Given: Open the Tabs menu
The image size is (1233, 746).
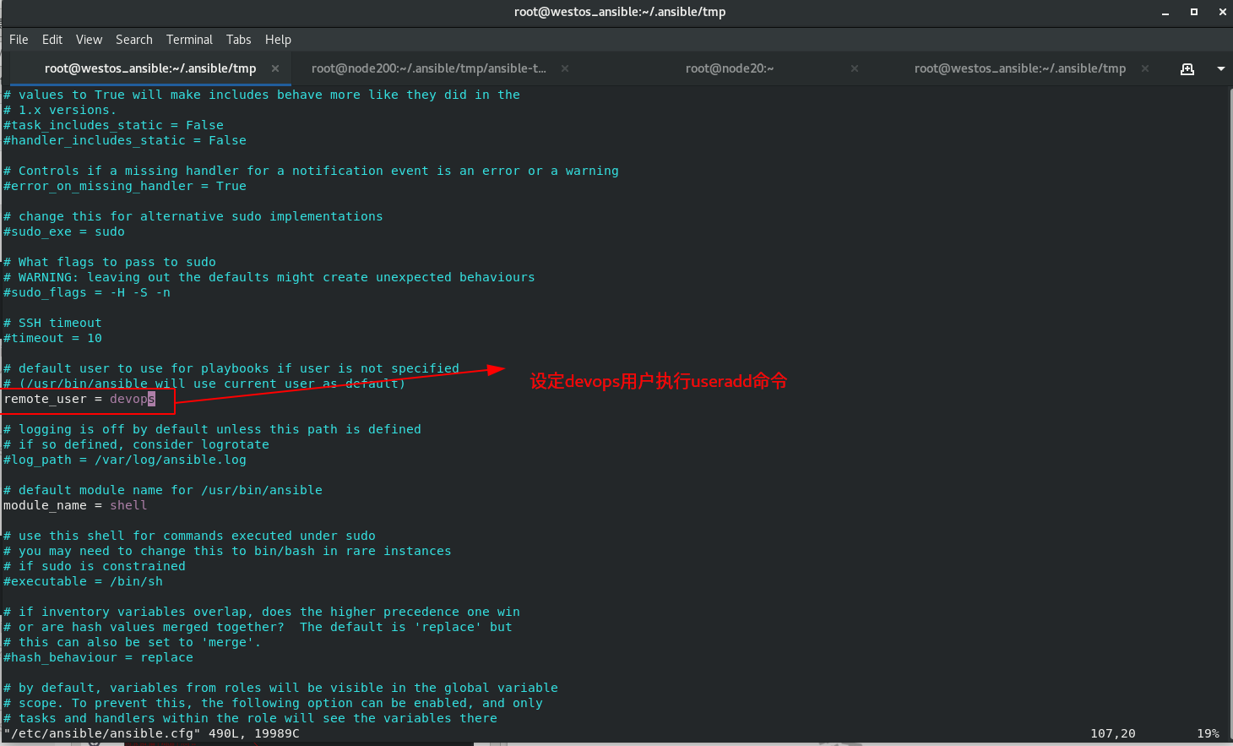Looking at the screenshot, I should [x=238, y=40].
